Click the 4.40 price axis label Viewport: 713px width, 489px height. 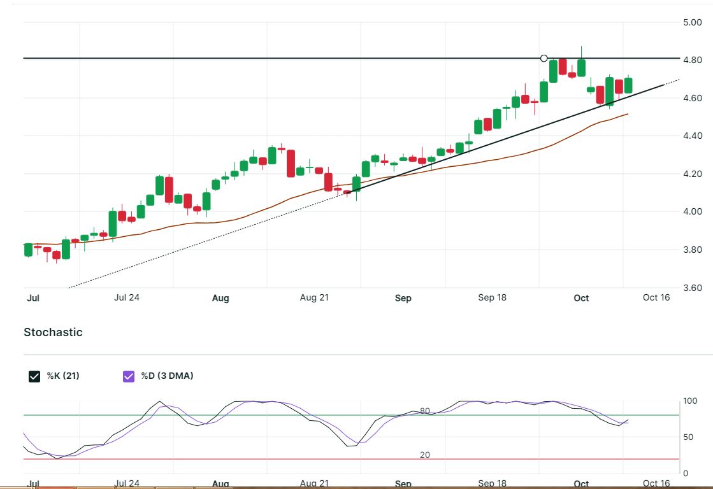tap(692, 136)
